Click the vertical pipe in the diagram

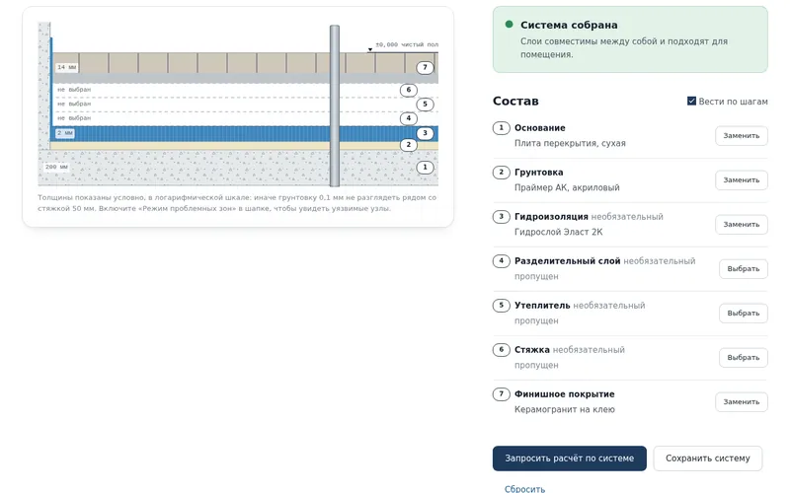[335, 106]
